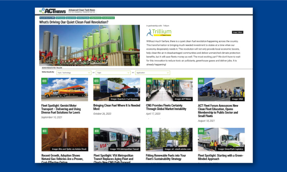This screenshot has height=172, width=287.
Task: Select the Fuel Procurement tag
Action: 60,18
